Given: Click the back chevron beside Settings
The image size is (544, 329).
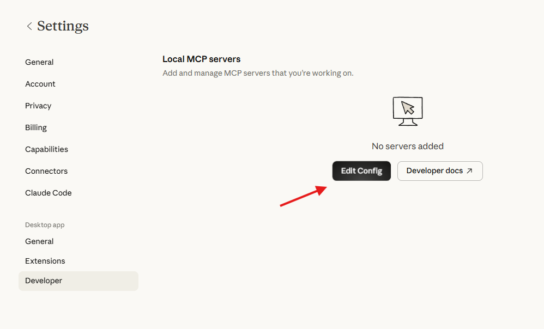Looking at the screenshot, I should [29, 26].
